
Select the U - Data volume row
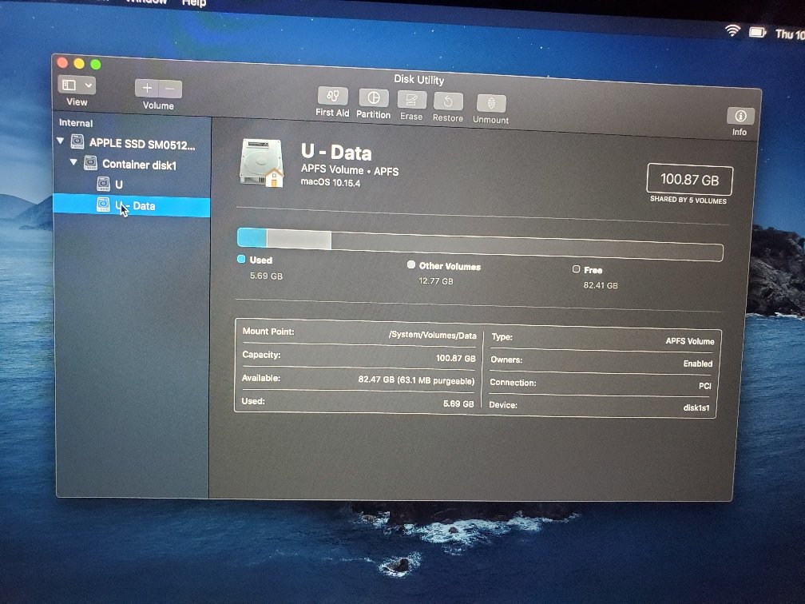click(x=132, y=205)
